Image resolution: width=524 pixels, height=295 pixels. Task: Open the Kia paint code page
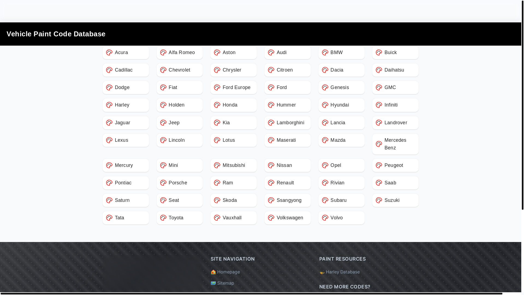[x=234, y=123]
